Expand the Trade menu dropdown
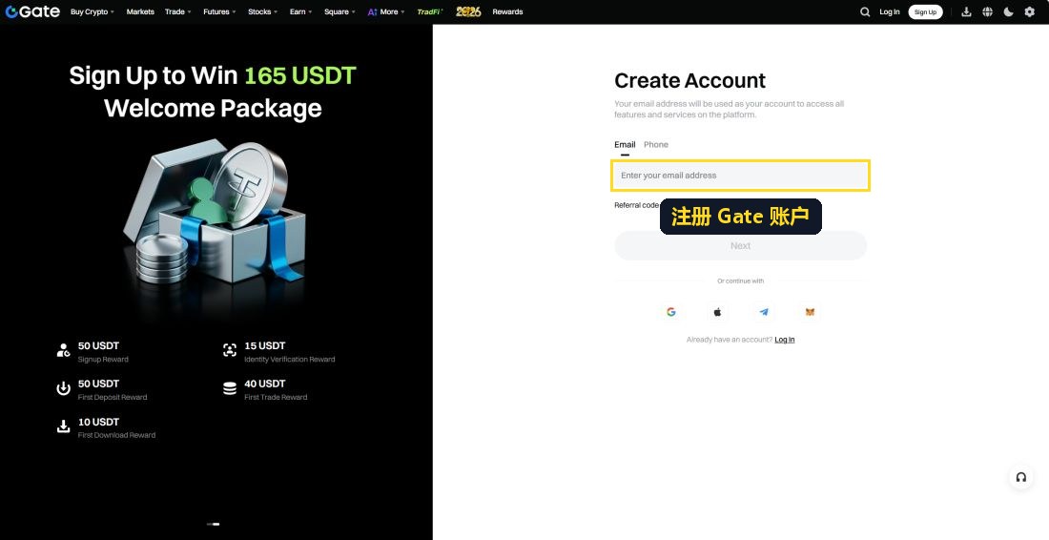 [178, 12]
